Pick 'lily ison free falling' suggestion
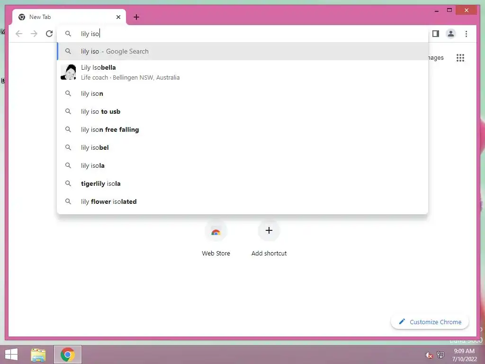485x364 pixels. click(242, 129)
